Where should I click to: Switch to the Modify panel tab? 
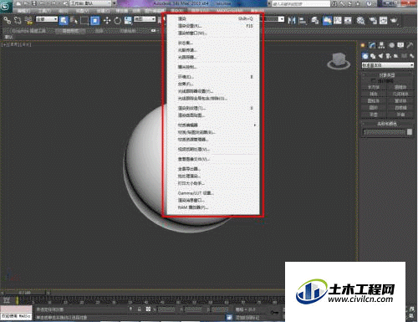pos(372,45)
